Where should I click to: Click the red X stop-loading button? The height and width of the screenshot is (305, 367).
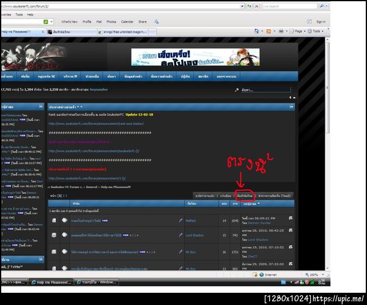(x=256, y=6)
